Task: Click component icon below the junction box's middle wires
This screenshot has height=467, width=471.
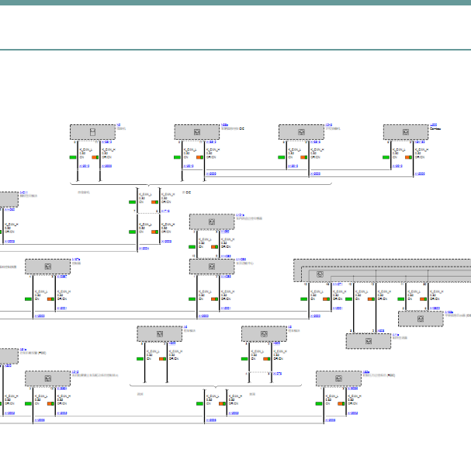Action: [x=369, y=341]
